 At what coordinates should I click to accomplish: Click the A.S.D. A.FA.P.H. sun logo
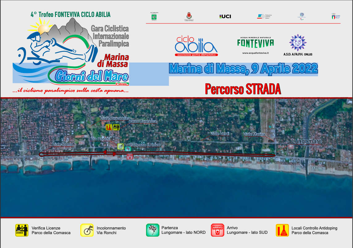tap(298, 43)
